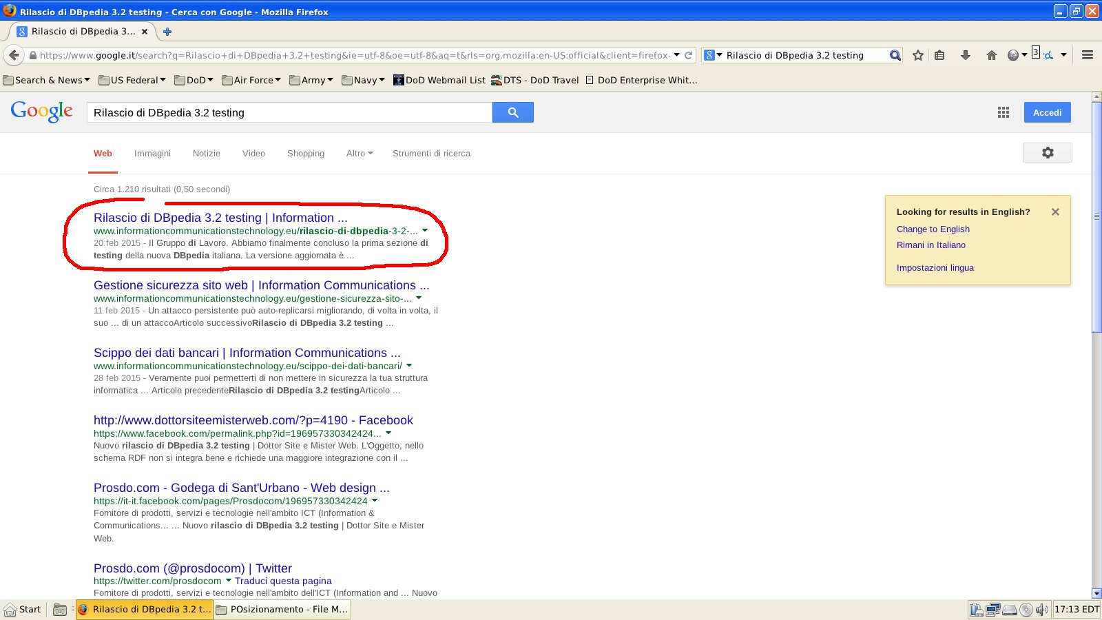The width and height of the screenshot is (1102, 620).
Task: Click the camera screenshot icon in taskbar
Action: coord(60,610)
